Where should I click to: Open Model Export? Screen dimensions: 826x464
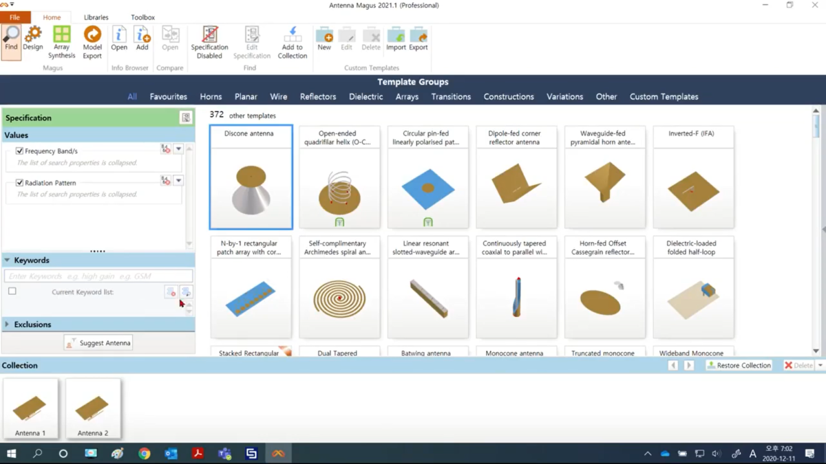92,42
